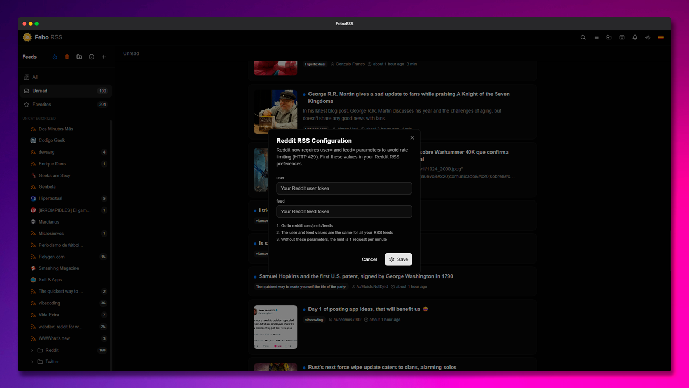The image size is (689, 388).
Task: Click the Marcianos skull feed icon
Action: 33,222
